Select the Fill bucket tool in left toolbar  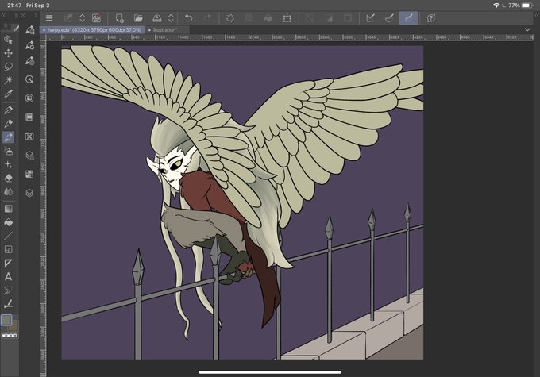8,222
